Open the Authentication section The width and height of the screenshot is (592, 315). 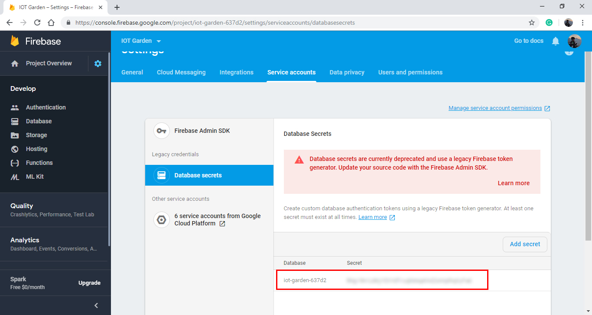click(46, 107)
